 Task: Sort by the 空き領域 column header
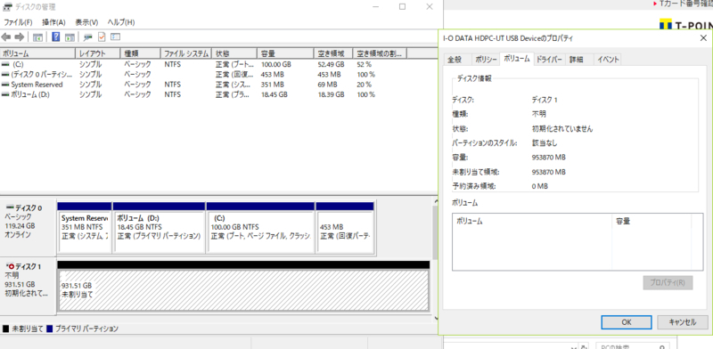click(333, 53)
